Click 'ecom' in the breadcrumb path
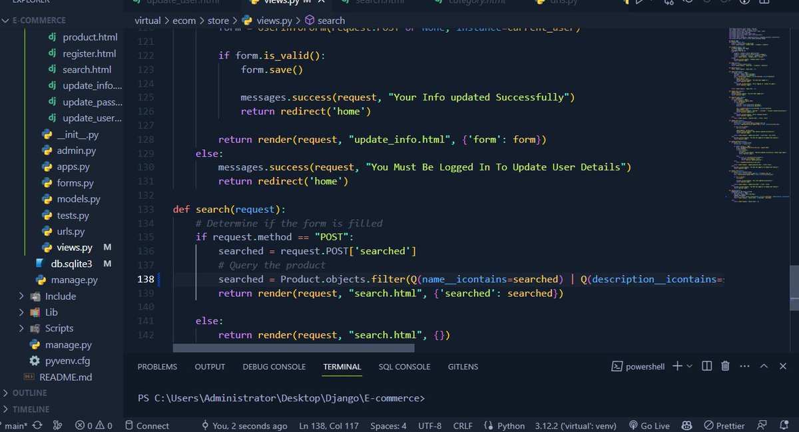 pos(184,21)
